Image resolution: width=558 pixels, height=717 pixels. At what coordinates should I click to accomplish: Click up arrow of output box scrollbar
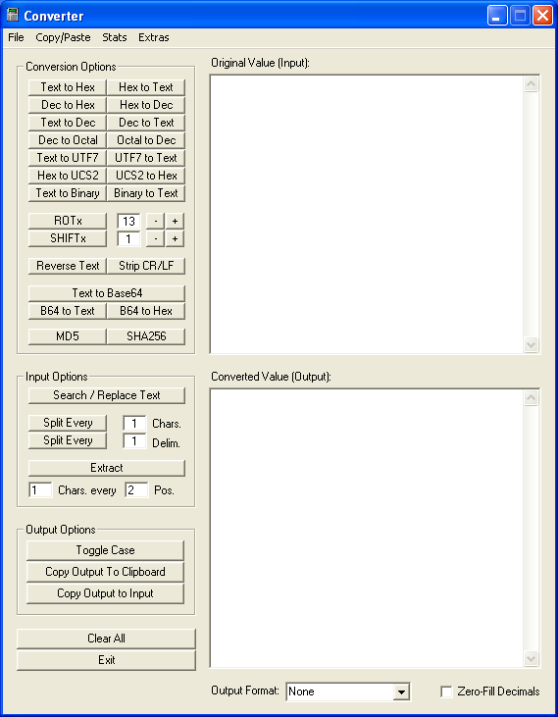click(x=532, y=398)
